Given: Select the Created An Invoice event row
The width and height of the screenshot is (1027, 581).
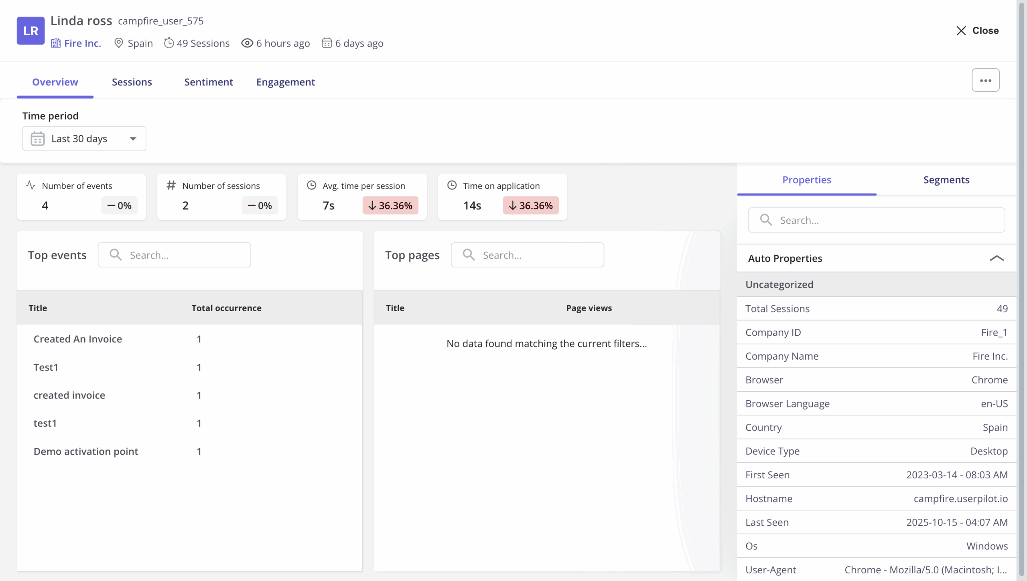Looking at the screenshot, I should point(77,339).
